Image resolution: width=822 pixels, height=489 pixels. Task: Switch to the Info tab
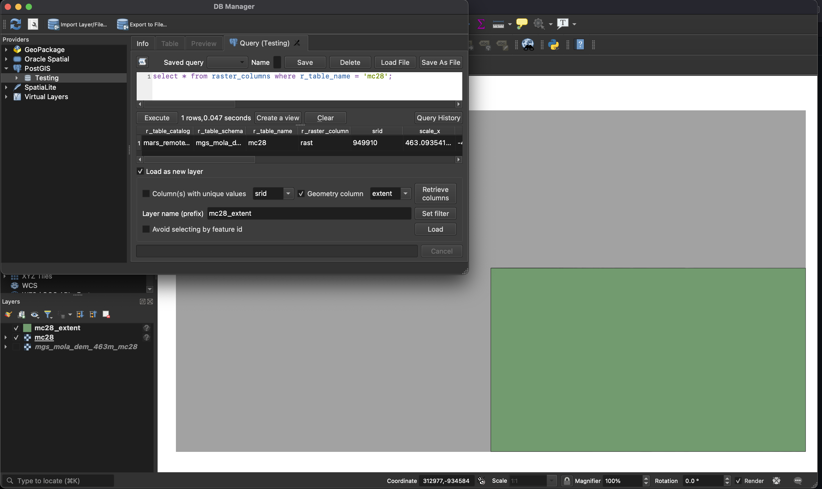142,43
